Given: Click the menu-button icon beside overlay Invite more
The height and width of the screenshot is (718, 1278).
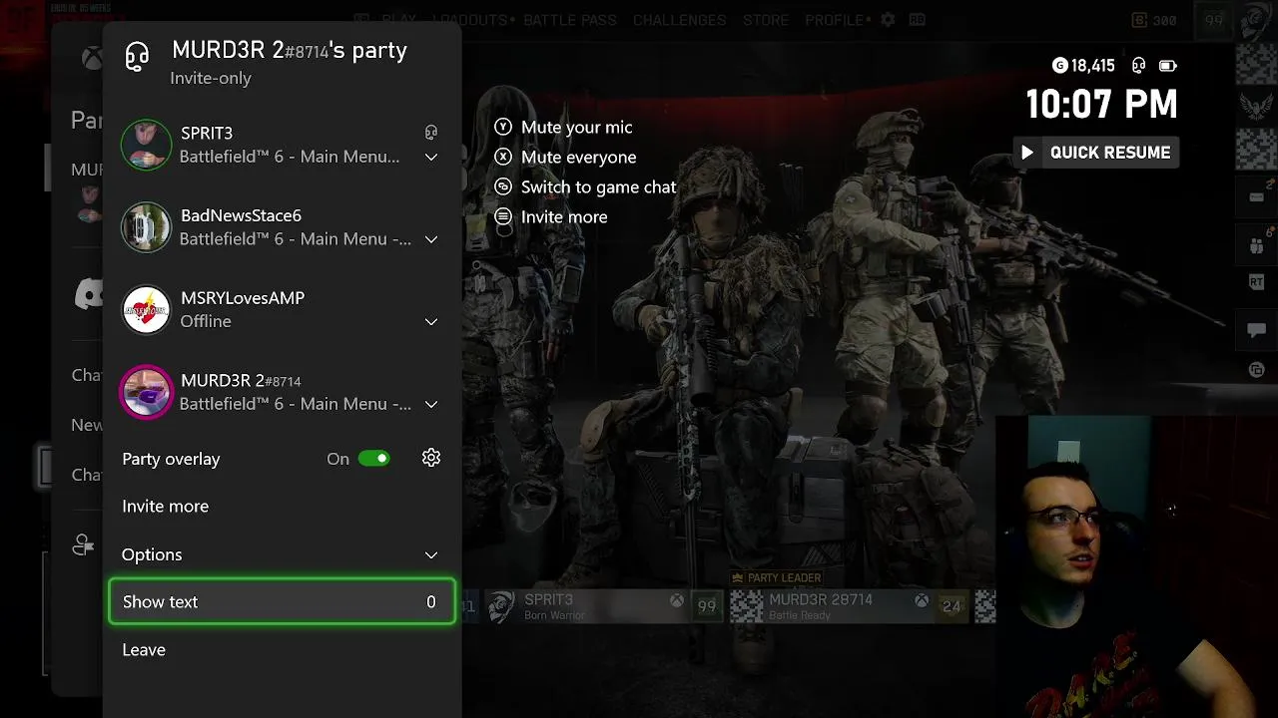Looking at the screenshot, I should pos(504,216).
